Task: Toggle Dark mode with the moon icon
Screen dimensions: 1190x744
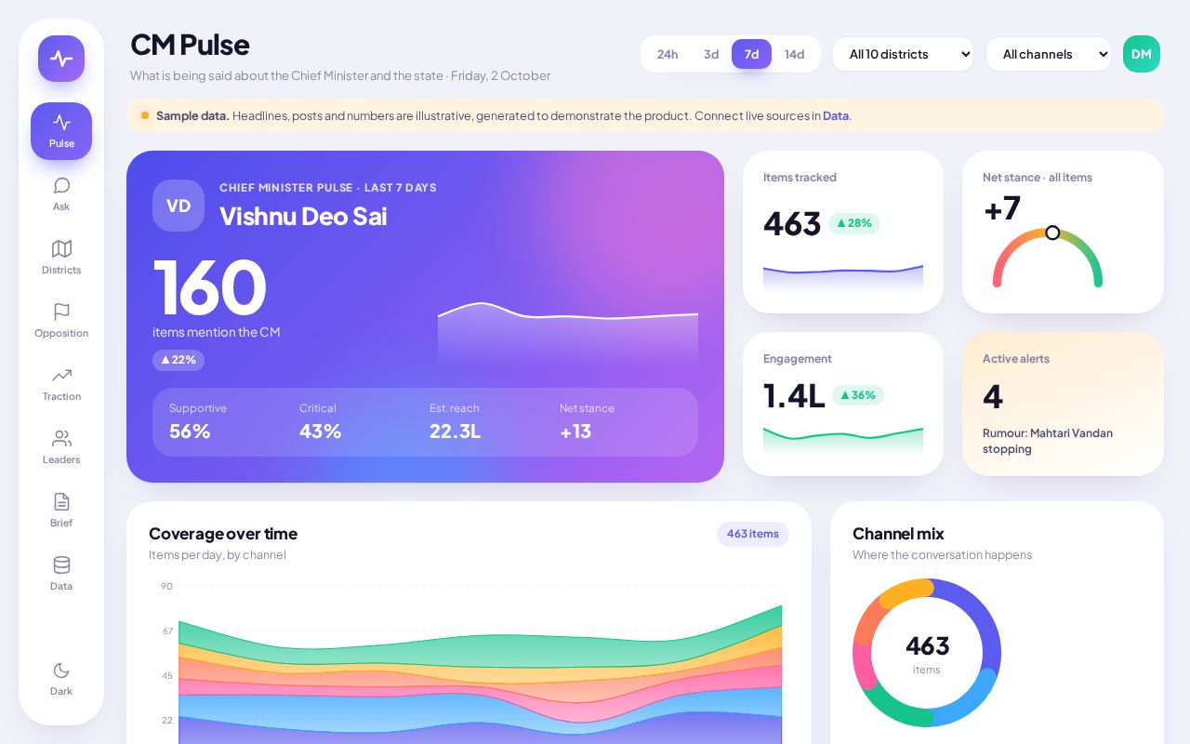Action: pos(61,670)
